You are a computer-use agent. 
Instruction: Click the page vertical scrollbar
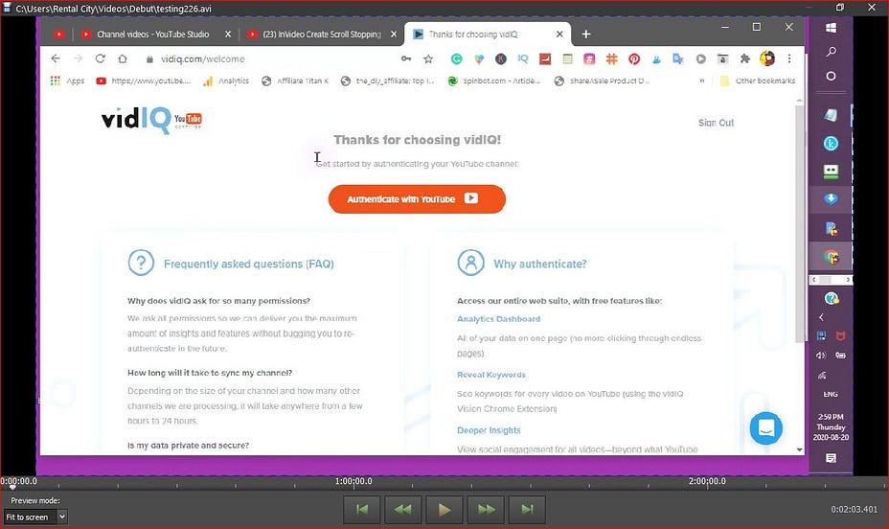click(799, 224)
